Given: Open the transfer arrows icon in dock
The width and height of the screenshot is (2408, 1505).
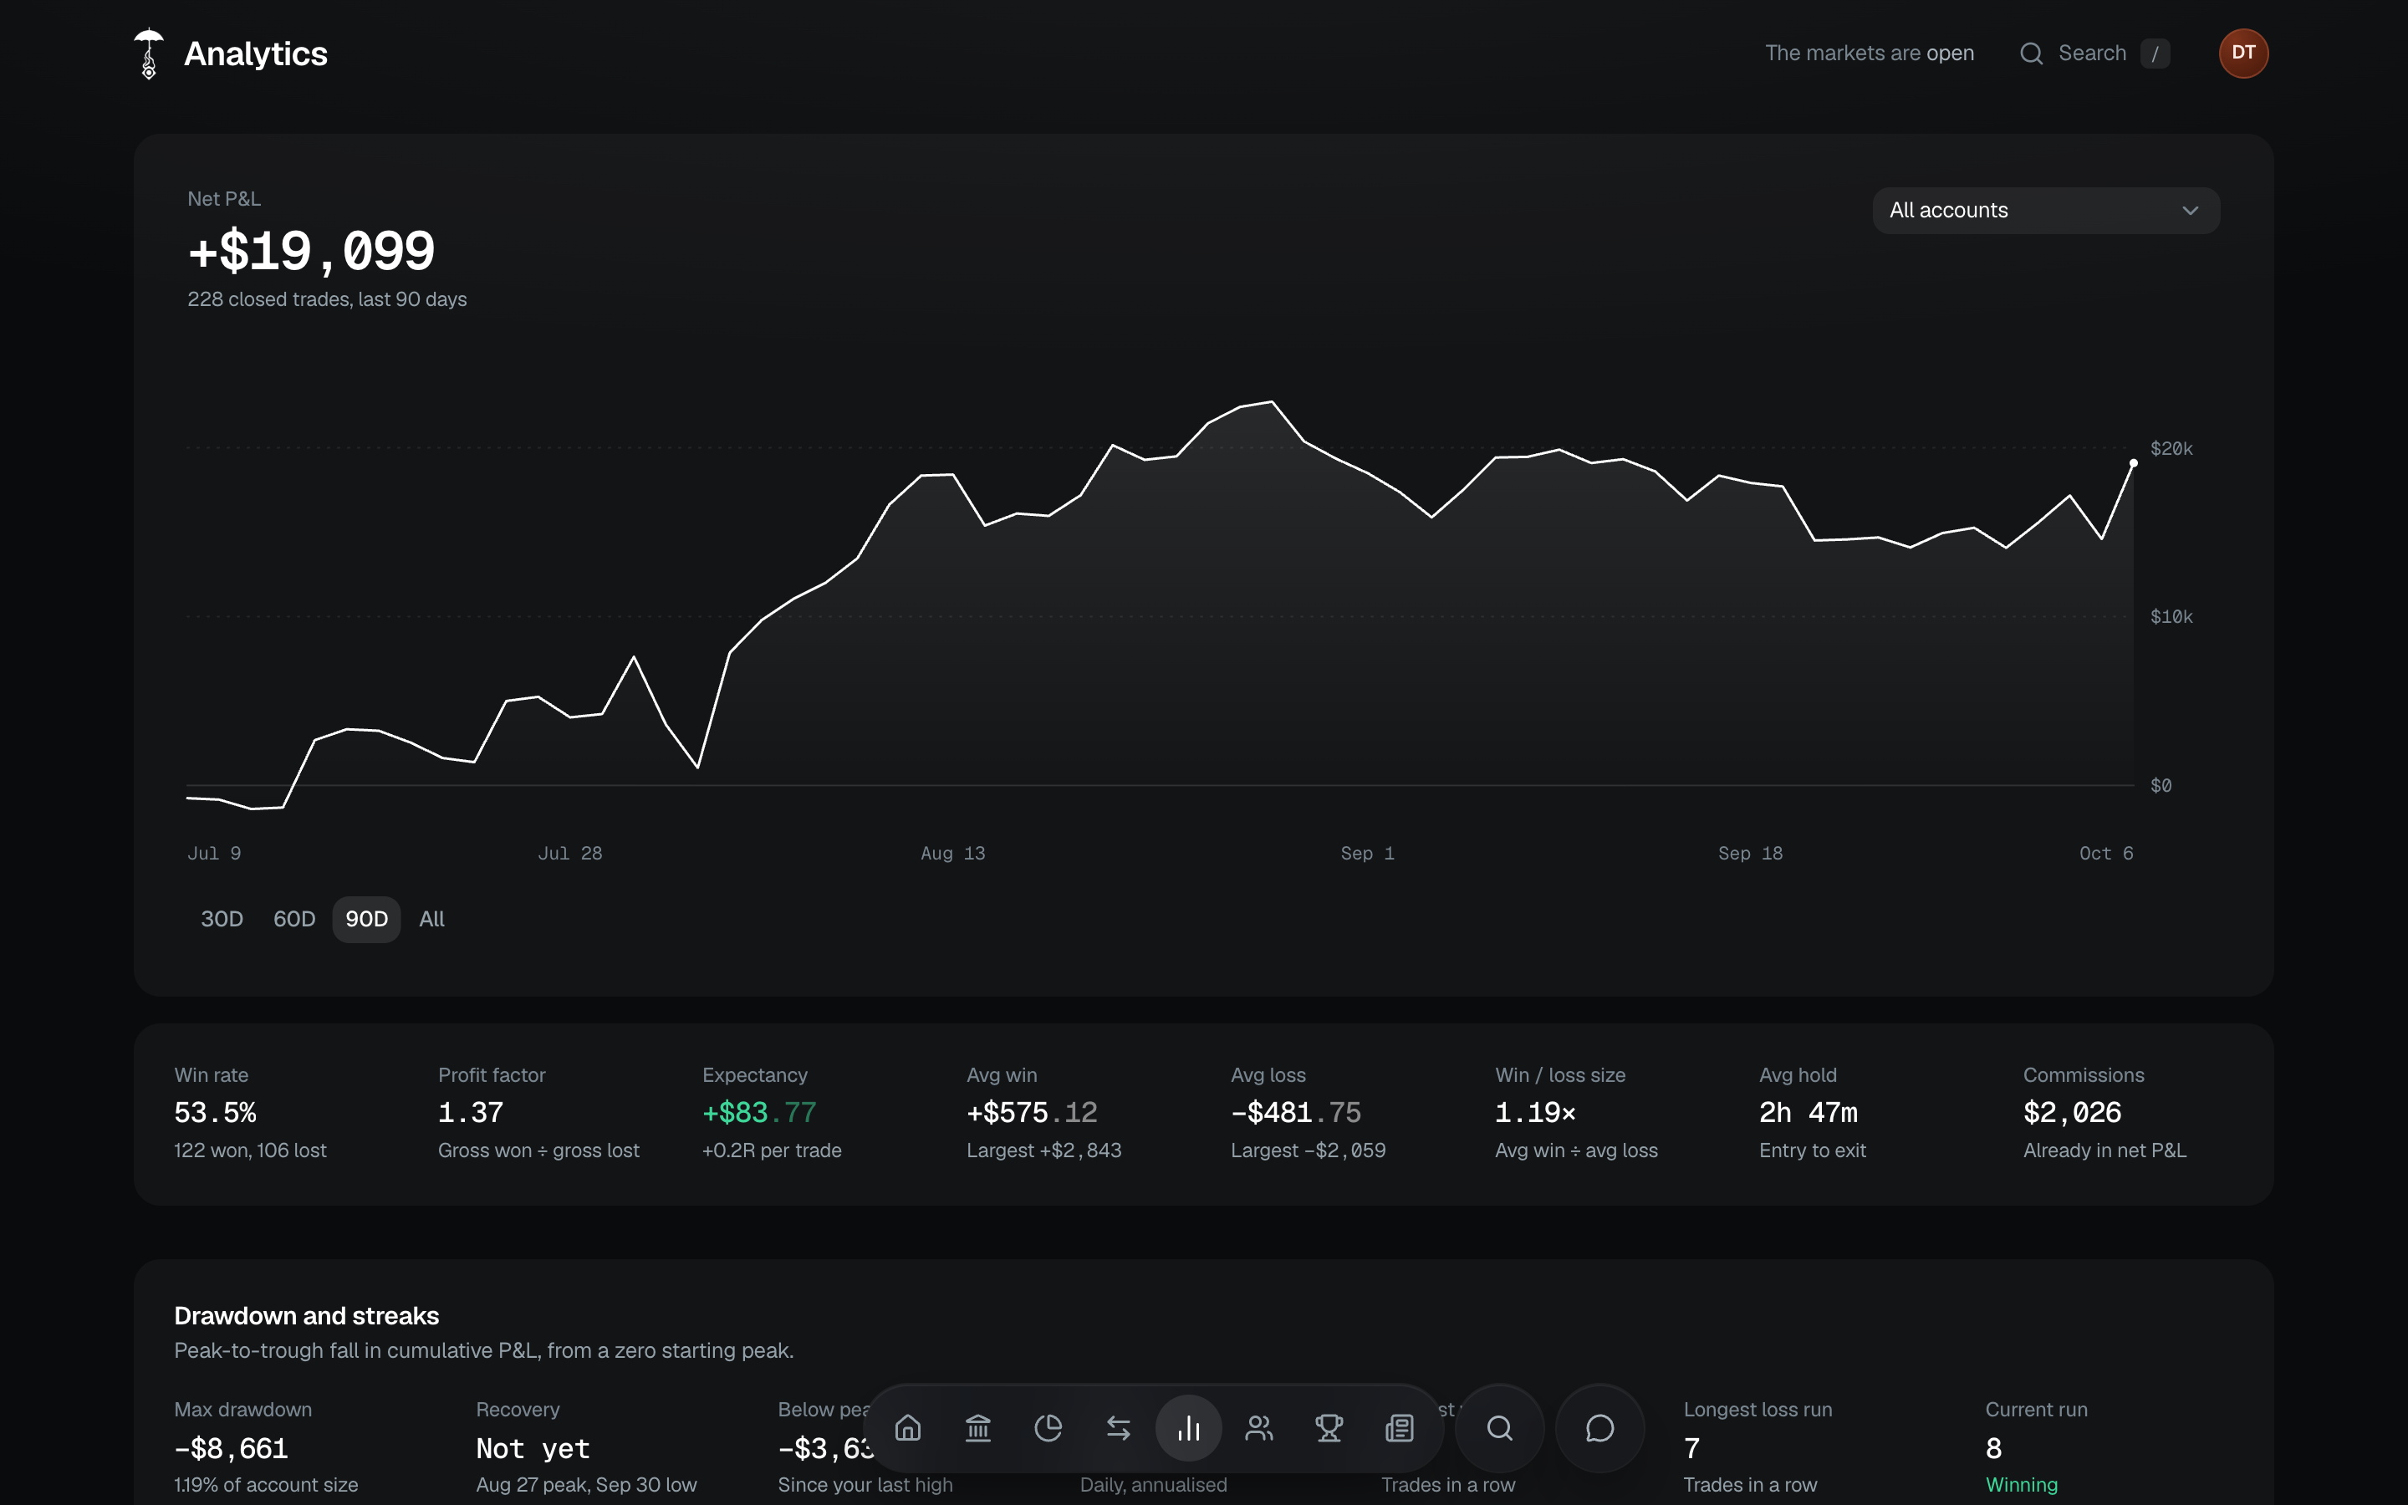Looking at the screenshot, I should click(1119, 1428).
